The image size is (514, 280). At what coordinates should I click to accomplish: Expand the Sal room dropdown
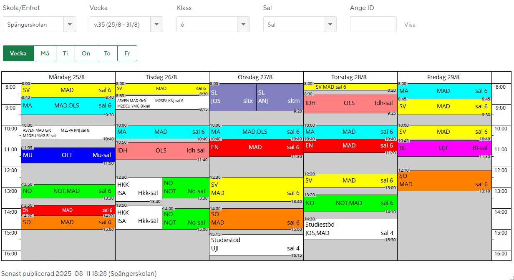300,25
